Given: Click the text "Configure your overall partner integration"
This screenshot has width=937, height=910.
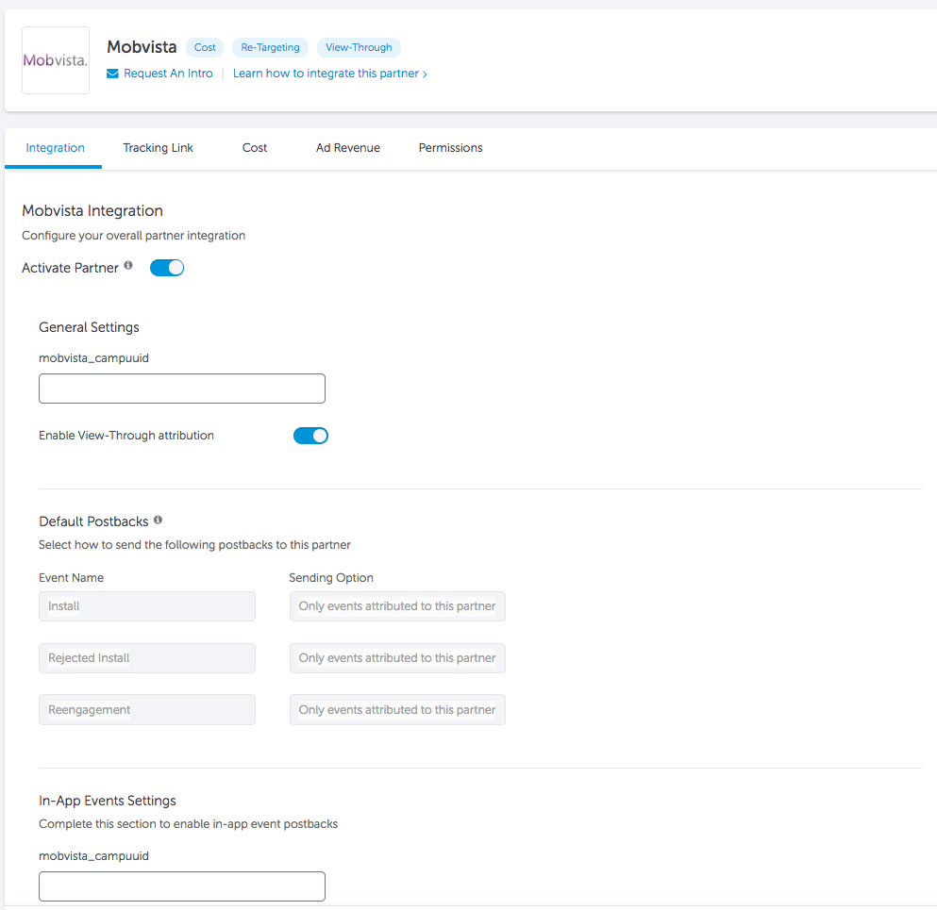Looking at the screenshot, I should [x=134, y=235].
